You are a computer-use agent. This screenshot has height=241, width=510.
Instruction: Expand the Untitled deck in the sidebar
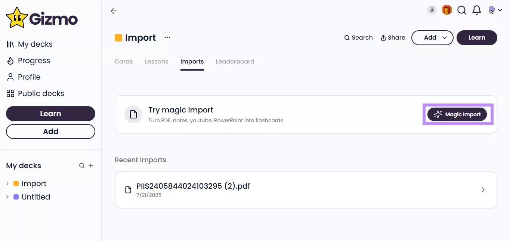7,197
